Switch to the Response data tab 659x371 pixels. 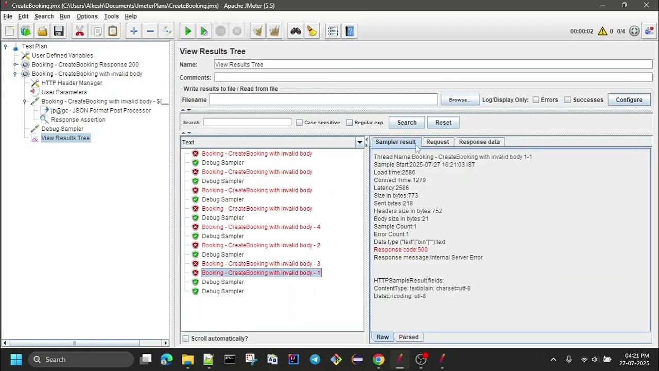[x=479, y=142]
